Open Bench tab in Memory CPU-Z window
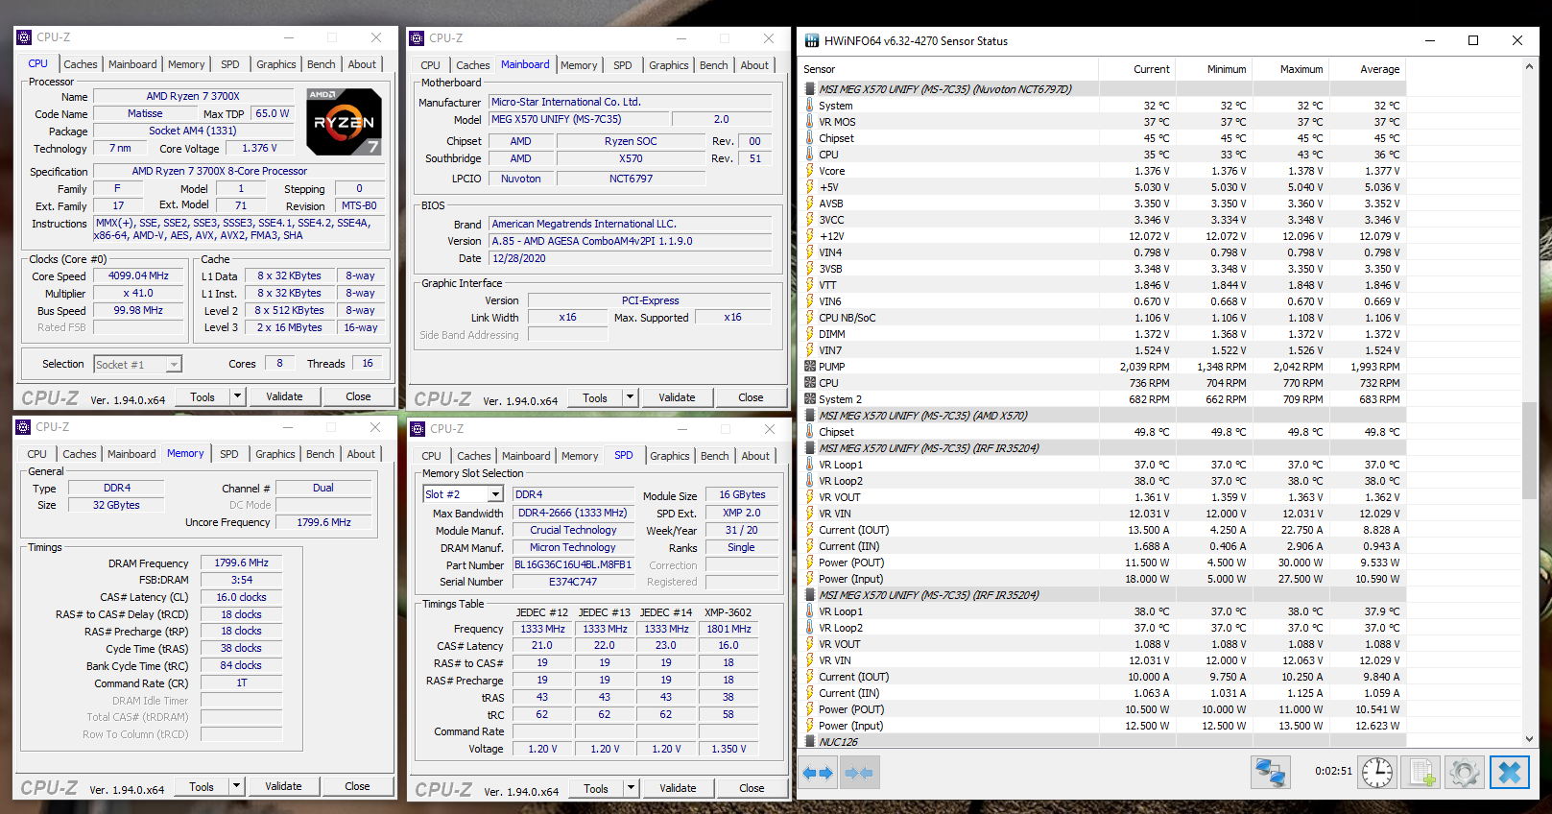 tap(321, 454)
